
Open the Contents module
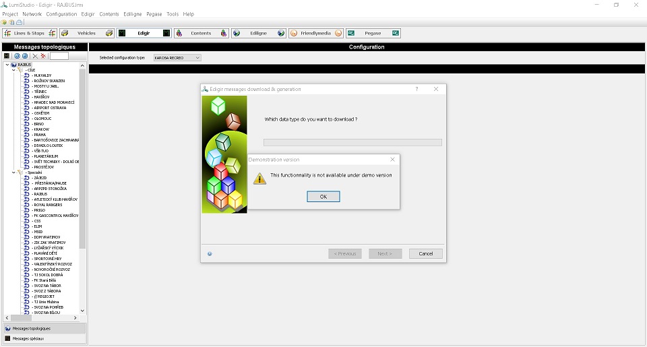point(201,33)
